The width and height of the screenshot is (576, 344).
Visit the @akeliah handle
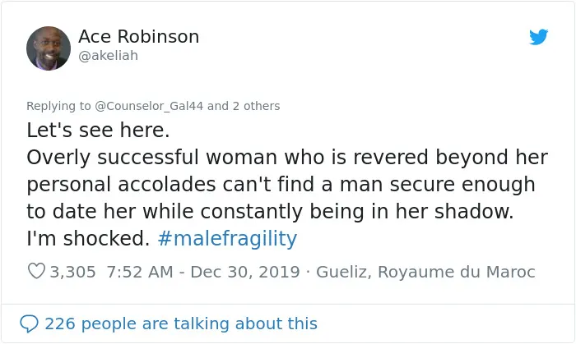click(108, 56)
